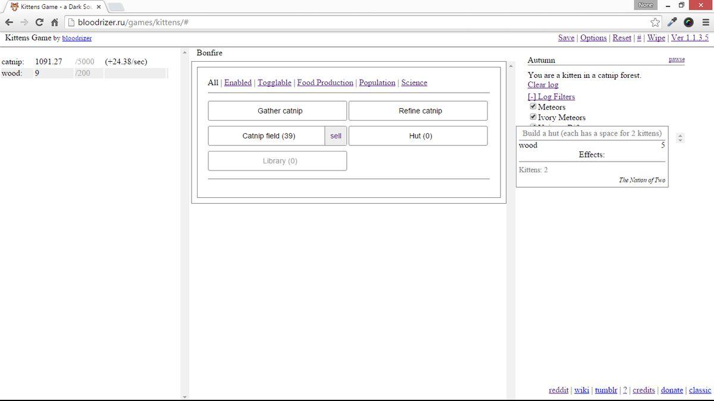This screenshot has width=714, height=401.
Task: Click the left column's scroll down arrow
Action: [x=184, y=396]
